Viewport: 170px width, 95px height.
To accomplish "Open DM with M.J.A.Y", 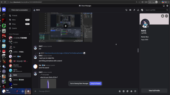I will point(20,61).
